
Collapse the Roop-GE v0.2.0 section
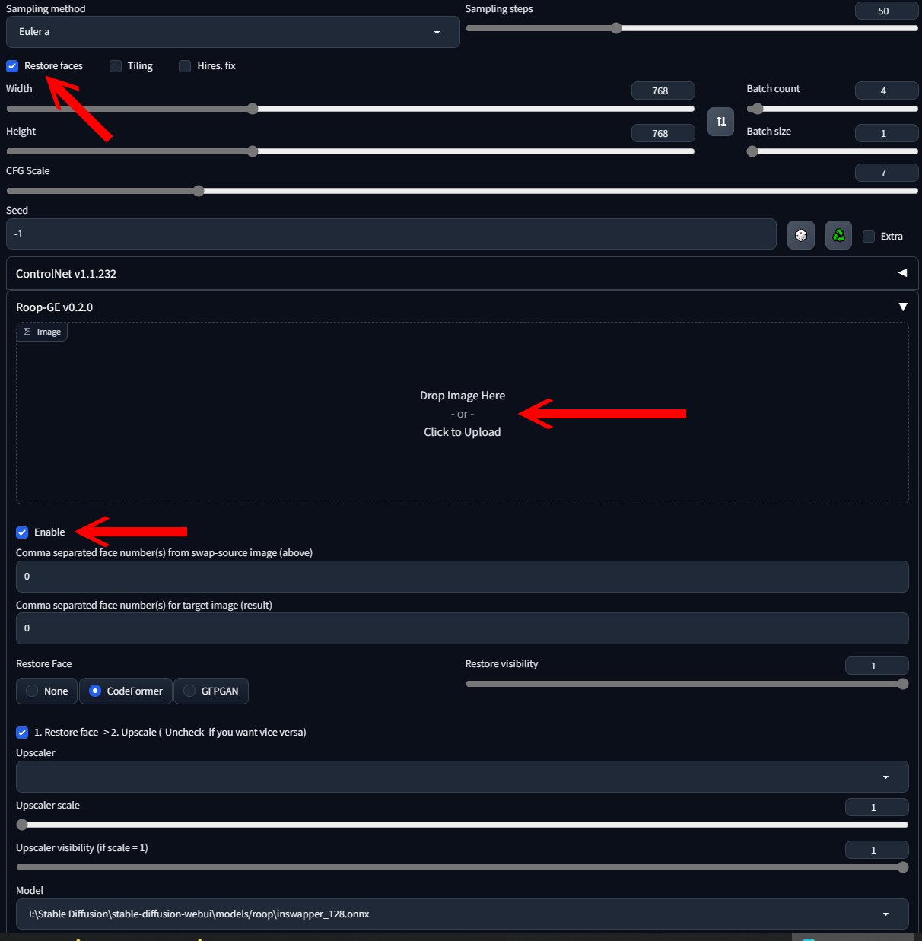tap(902, 307)
